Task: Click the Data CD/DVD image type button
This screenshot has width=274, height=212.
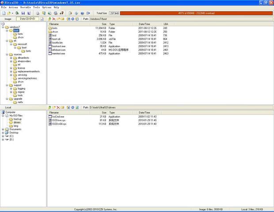Action: tap(27, 19)
